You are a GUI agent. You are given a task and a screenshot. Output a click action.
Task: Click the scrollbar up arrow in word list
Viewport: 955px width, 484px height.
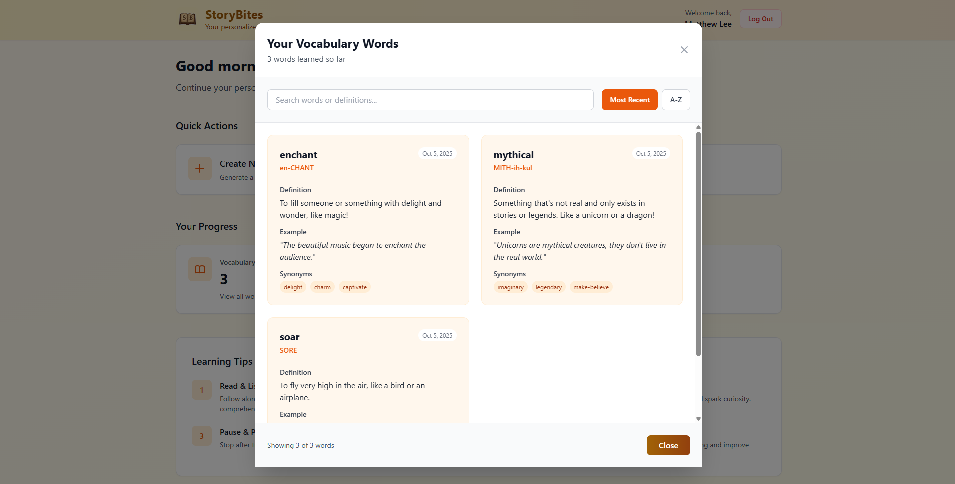(x=698, y=127)
